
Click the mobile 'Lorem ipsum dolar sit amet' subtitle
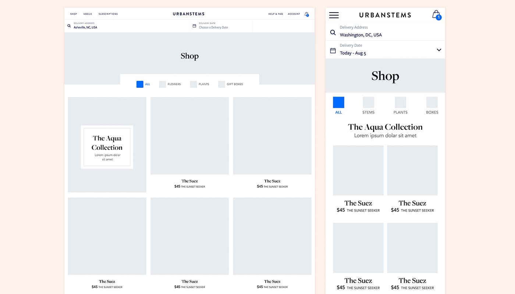click(385, 136)
